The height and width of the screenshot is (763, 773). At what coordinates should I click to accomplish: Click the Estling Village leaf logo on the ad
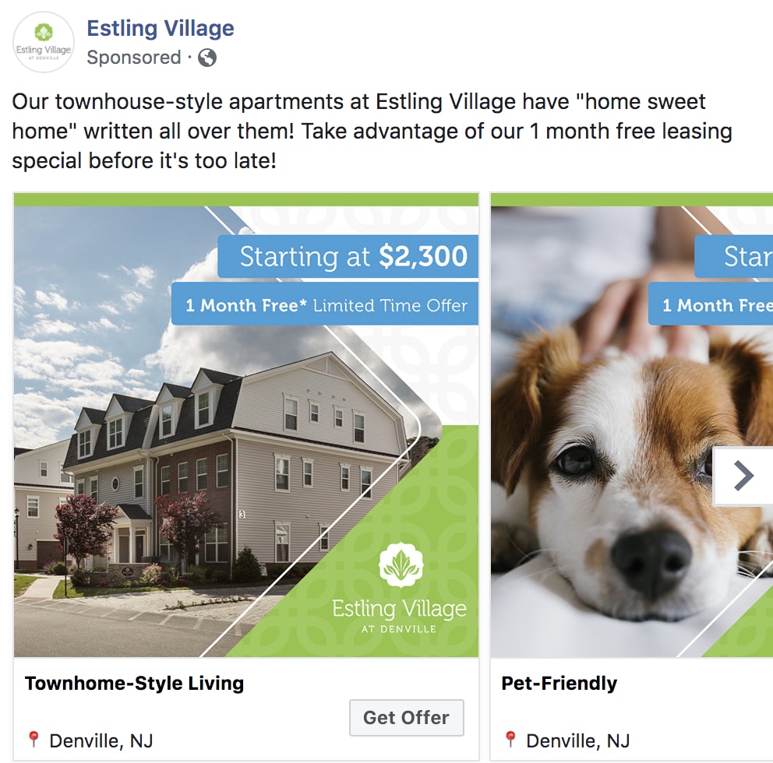(x=401, y=565)
